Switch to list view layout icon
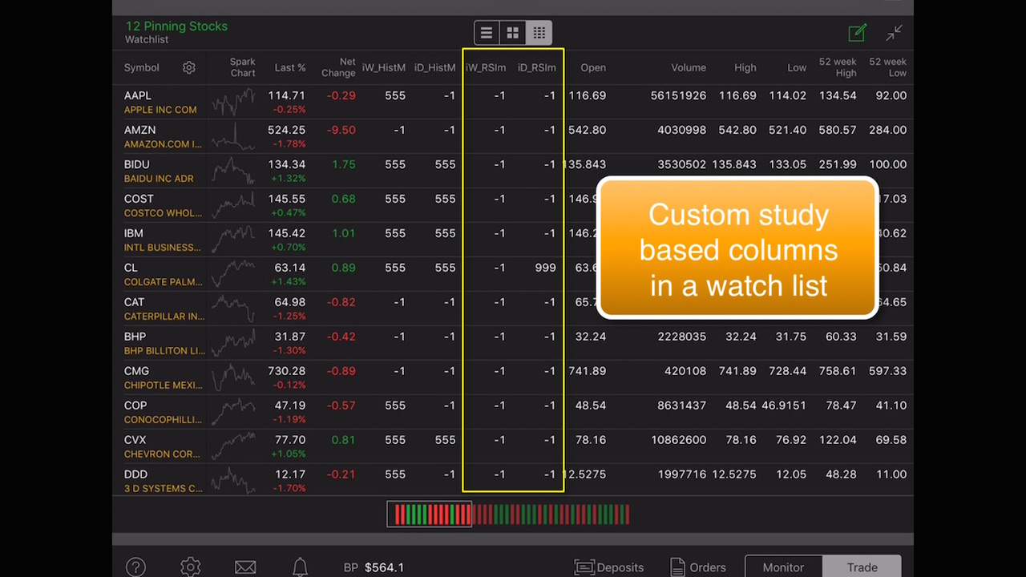Screen dimensions: 1026x577 487,33
